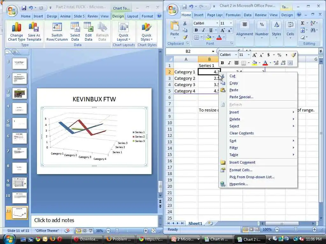Click Find & Select binoculars icon
The image size is (326, 244).
[x=313, y=30]
